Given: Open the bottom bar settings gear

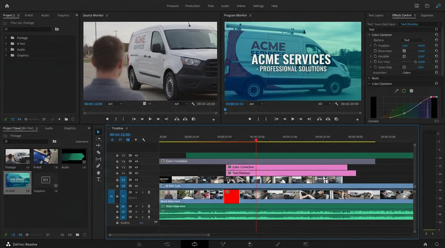Looking at the screenshot, I should tap(437, 244).
